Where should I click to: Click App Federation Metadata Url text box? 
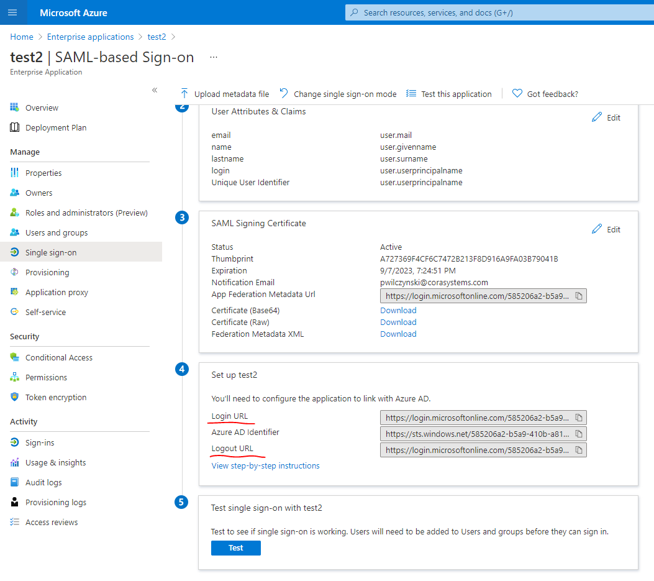[x=483, y=296]
